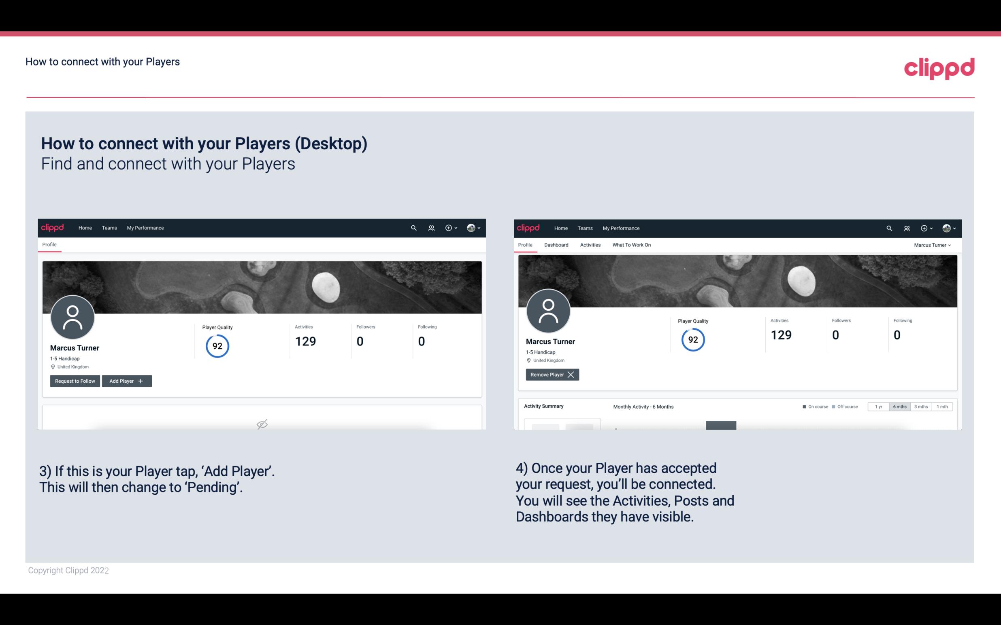Click the 'Remove Player' button
This screenshot has height=625, width=1001.
point(551,374)
